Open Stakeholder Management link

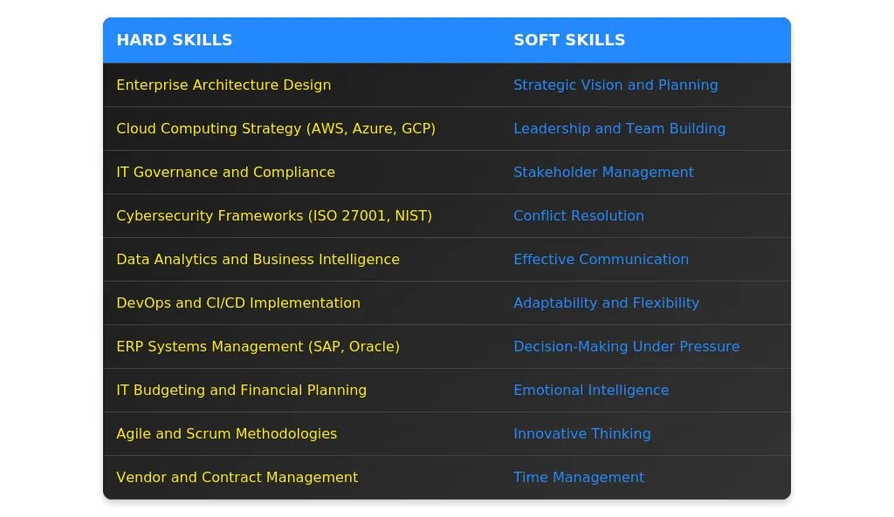(604, 172)
